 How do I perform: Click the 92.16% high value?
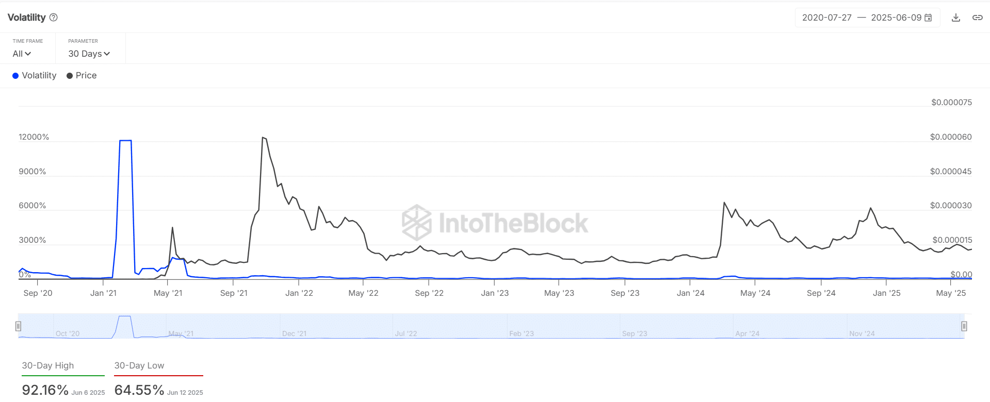[x=45, y=390]
